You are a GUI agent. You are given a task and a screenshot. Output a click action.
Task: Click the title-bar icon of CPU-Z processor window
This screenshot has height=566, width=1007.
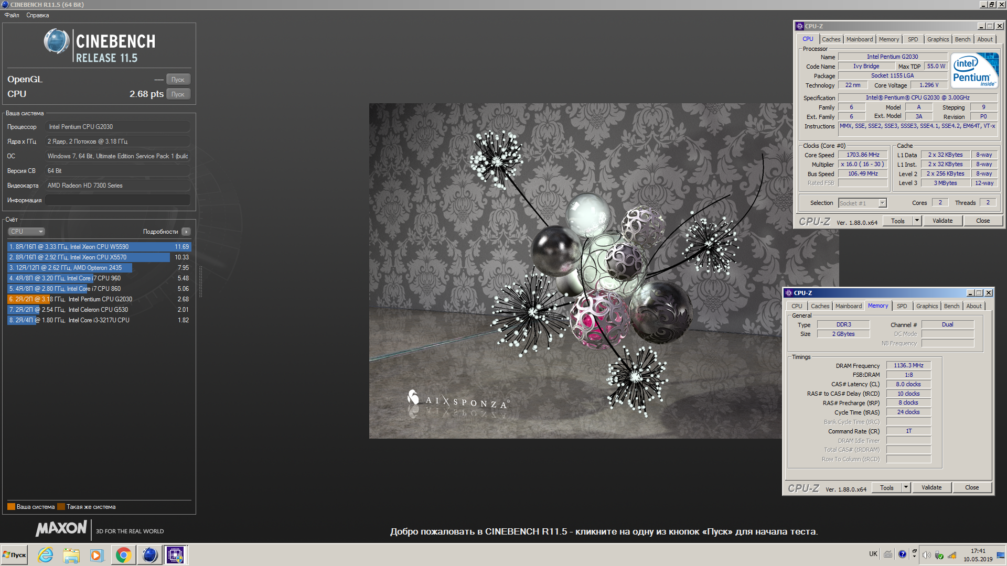click(800, 26)
